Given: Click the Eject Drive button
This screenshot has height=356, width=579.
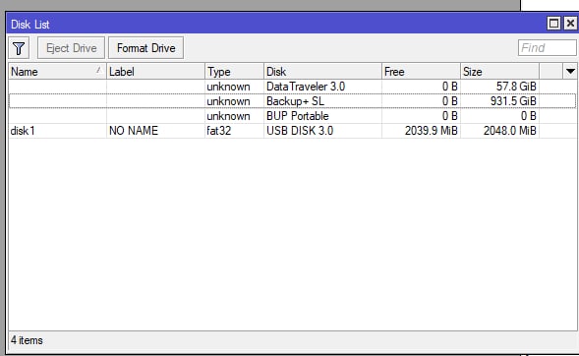Looking at the screenshot, I should click(x=71, y=48).
